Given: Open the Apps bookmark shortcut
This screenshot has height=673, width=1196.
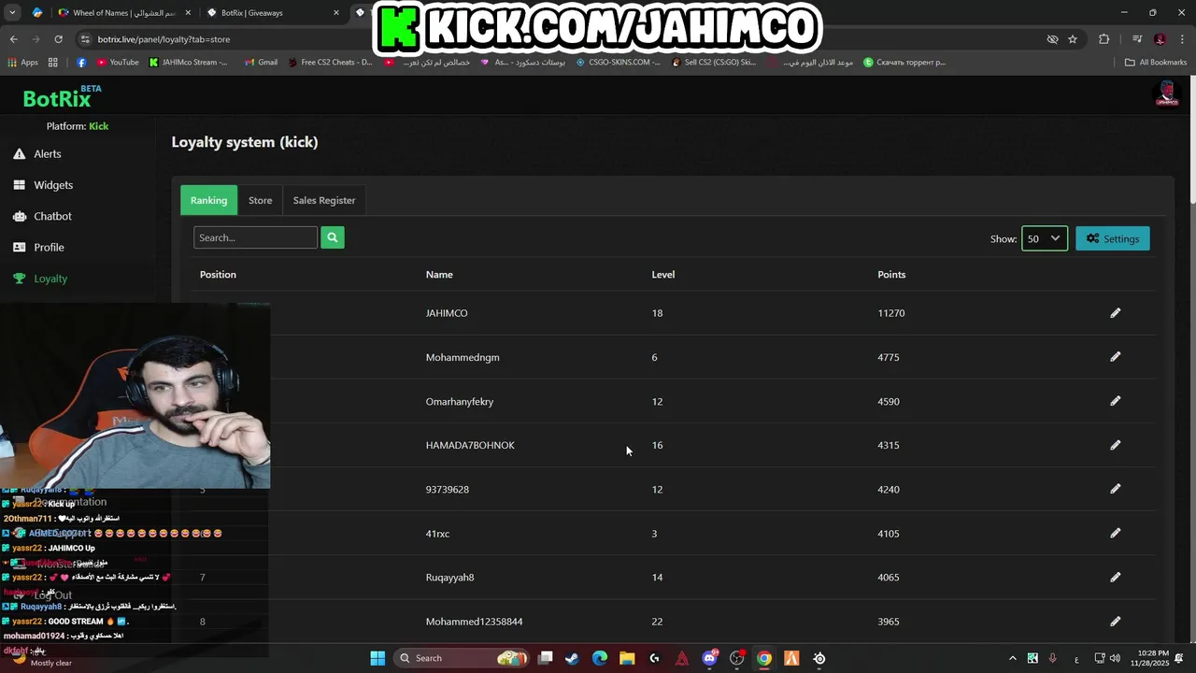Looking at the screenshot, I should [x=22, y=63].
